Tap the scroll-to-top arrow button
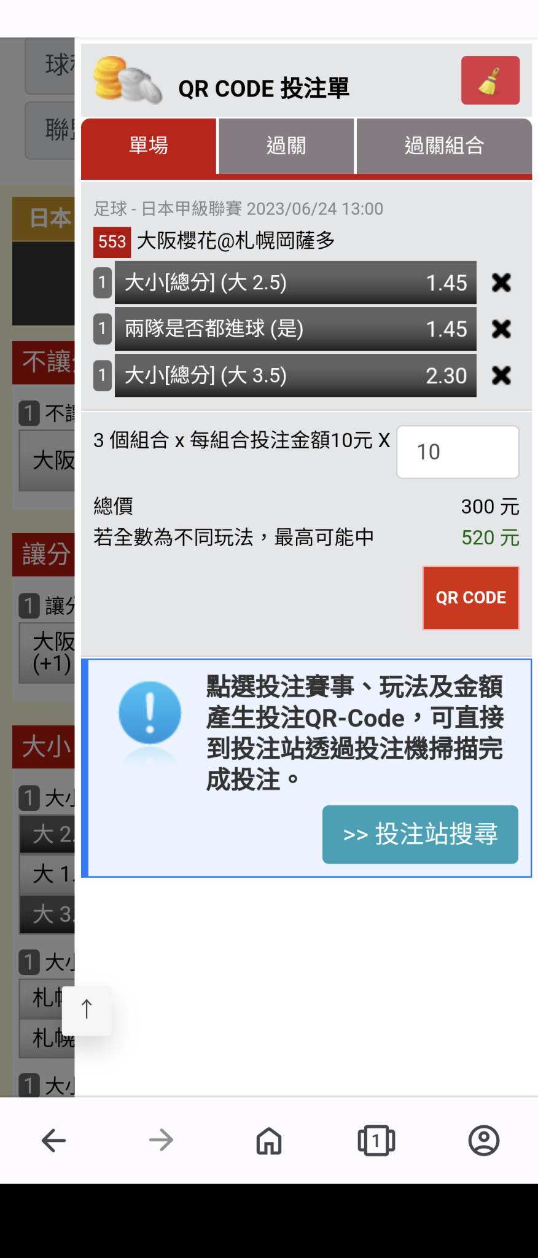538x1258 pixels. [87, 1010]
